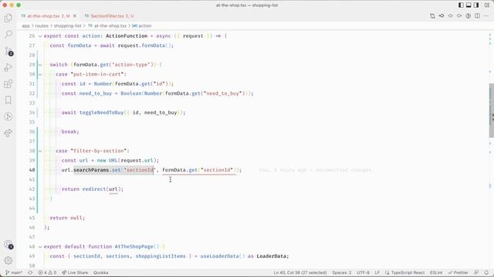Click the Open Changes icon in editor toolbar
The height and width of the screenshot is (277, 494).
click(432, 15)
